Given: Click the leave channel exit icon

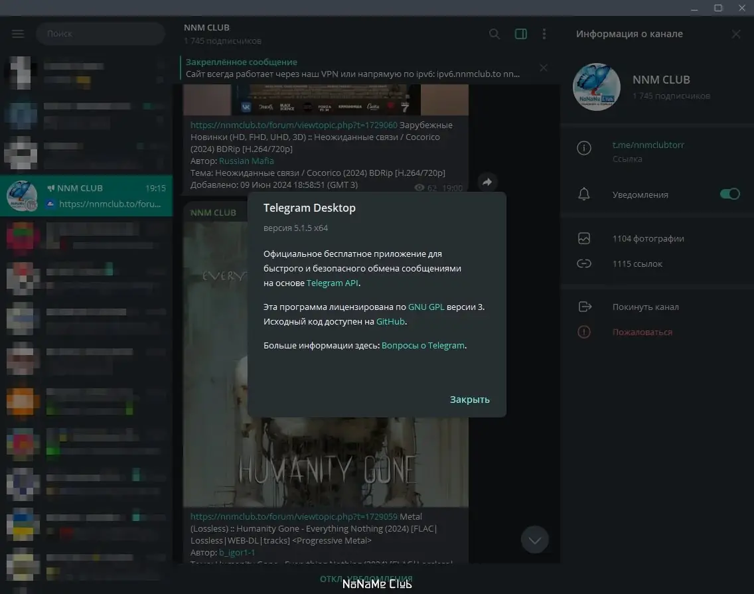Looking at the screenshot, I should click(x=584, y=307).
